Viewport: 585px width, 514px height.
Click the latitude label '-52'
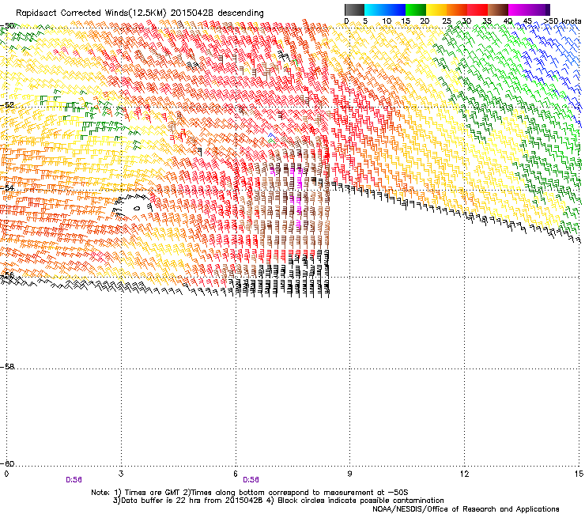7,105
